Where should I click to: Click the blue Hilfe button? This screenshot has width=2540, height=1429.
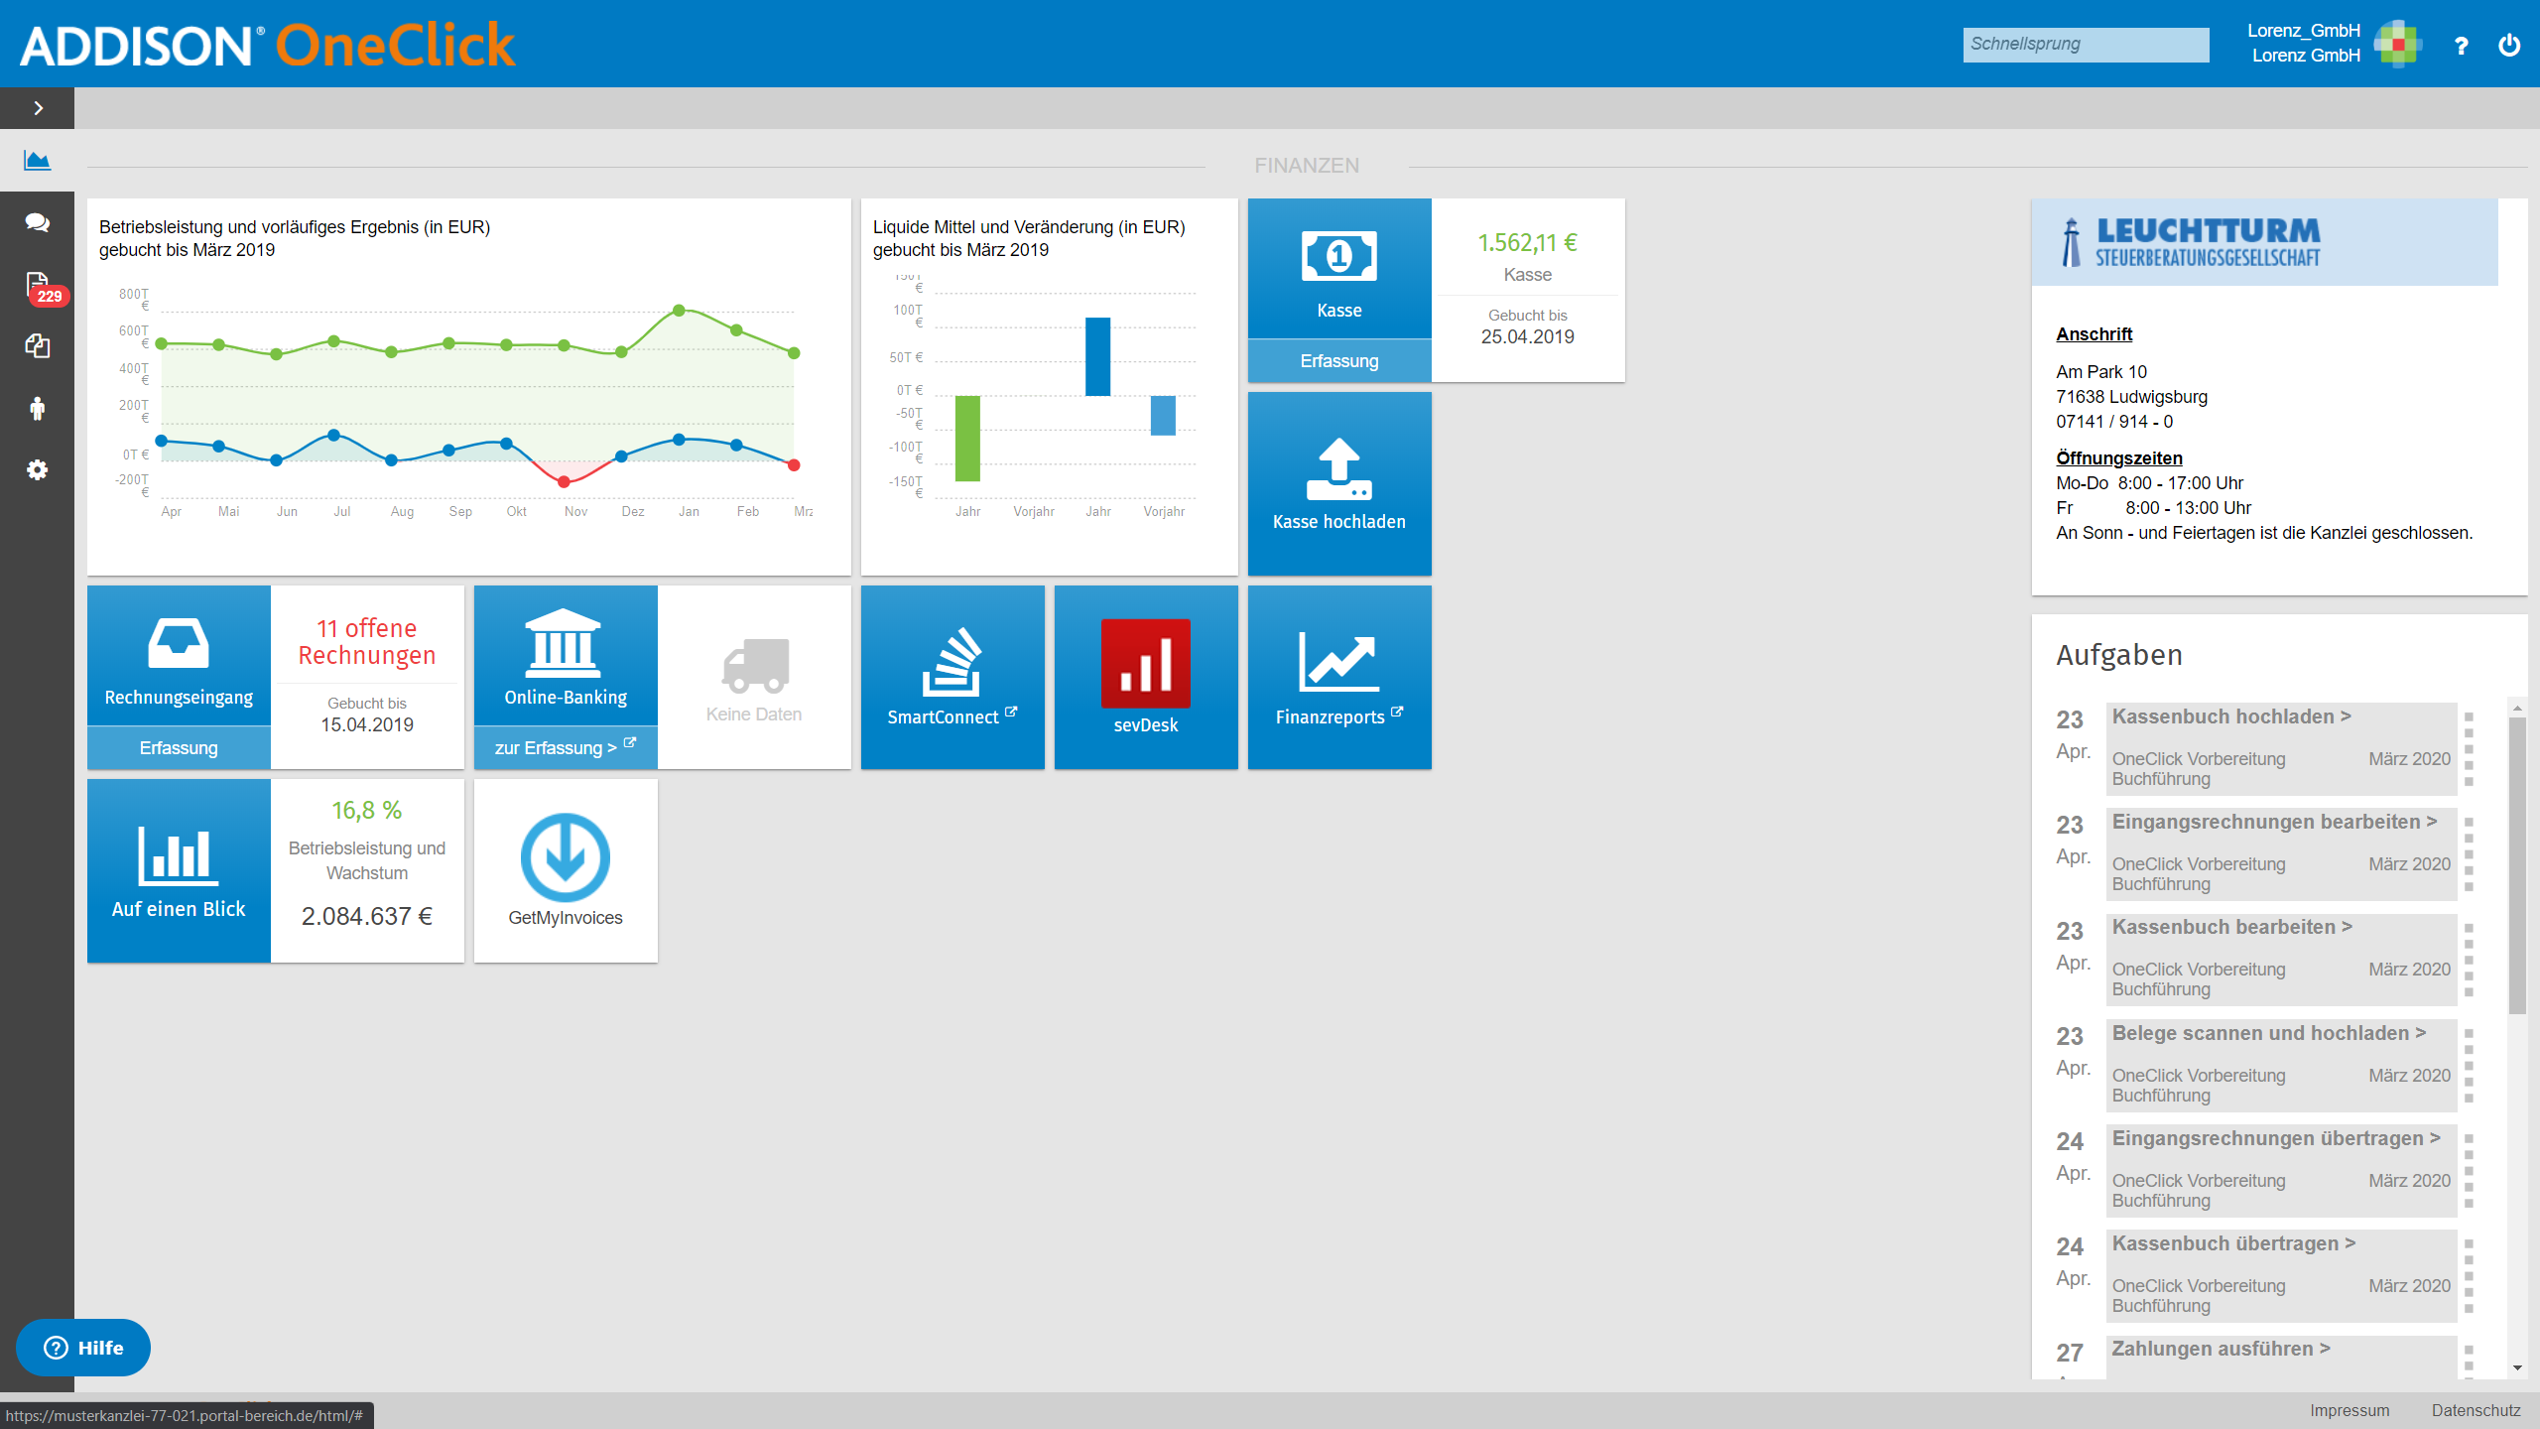pyautogui.click(x=83, y=1348)
